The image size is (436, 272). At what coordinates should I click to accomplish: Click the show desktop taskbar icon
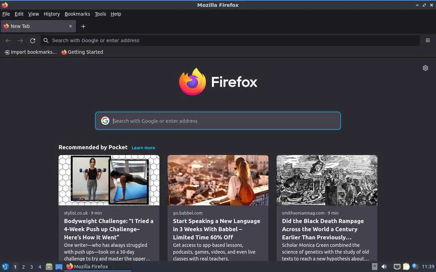click(59, 267)
